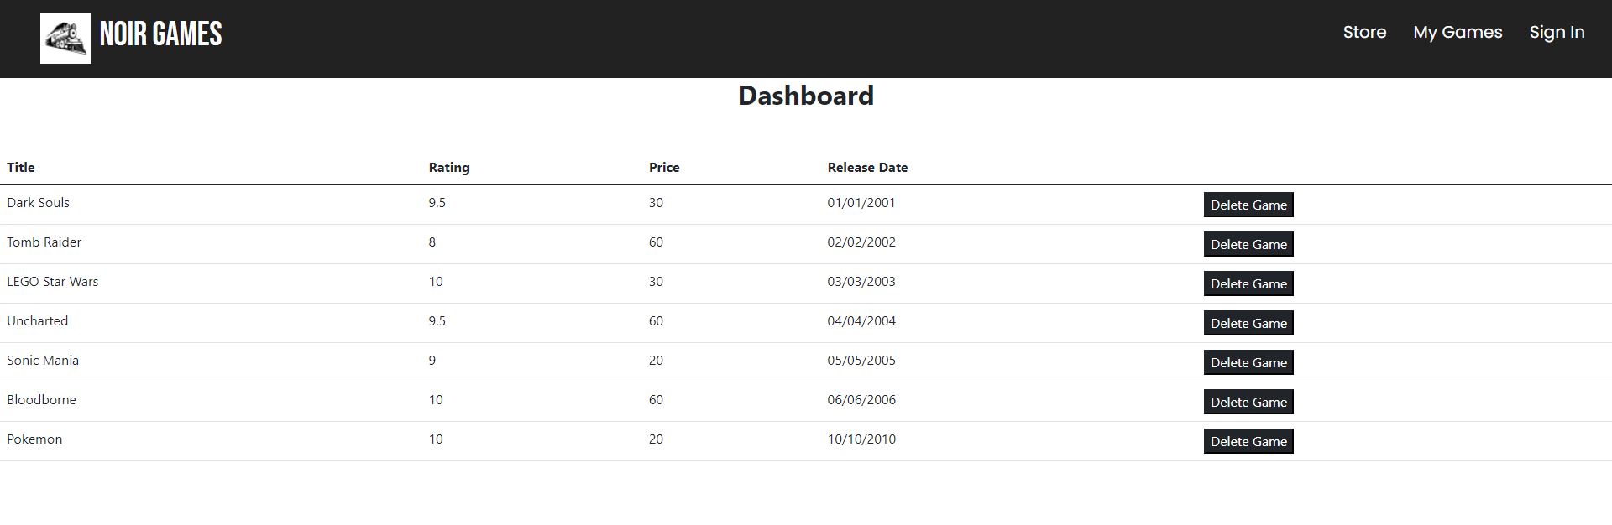Click the Noir Games train logo

(x=65, y=39)
